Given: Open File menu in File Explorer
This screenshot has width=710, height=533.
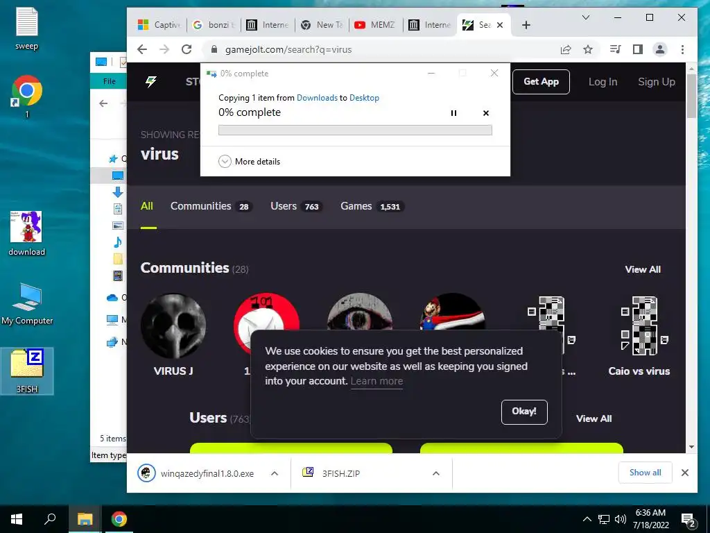Looking at the screenshot, I should point(109,81).
